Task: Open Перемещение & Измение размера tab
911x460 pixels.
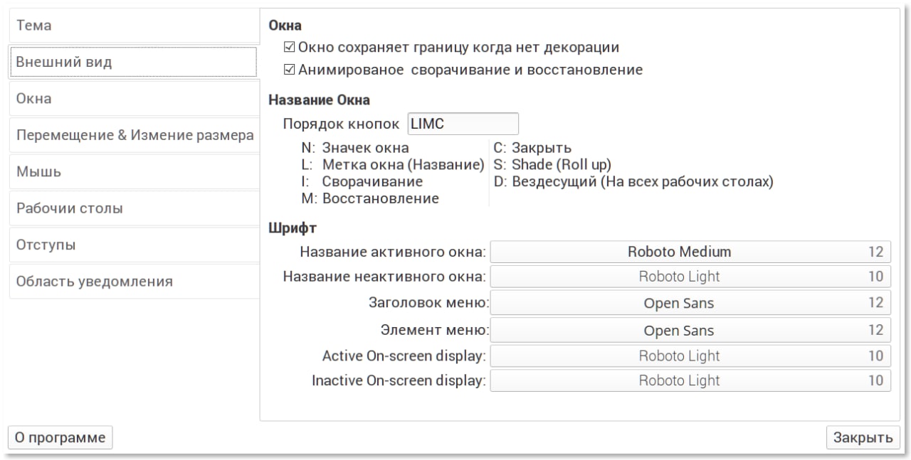Action: click(x=133, y=135)
